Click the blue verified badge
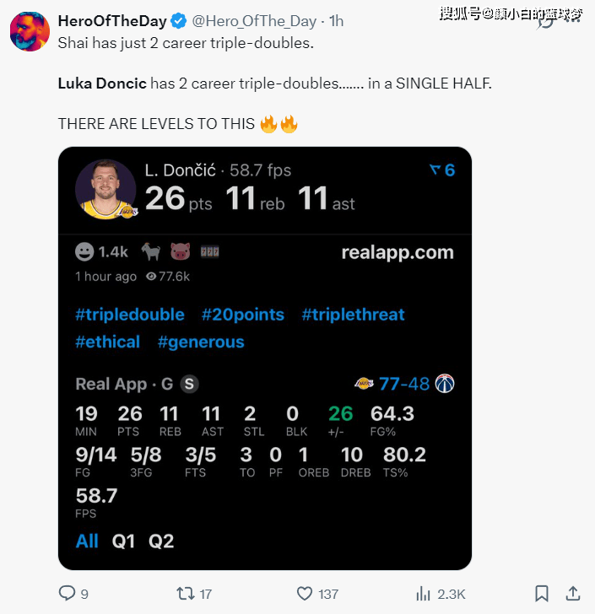The width and height of the screenshot is (595, 614). [180, 20]
